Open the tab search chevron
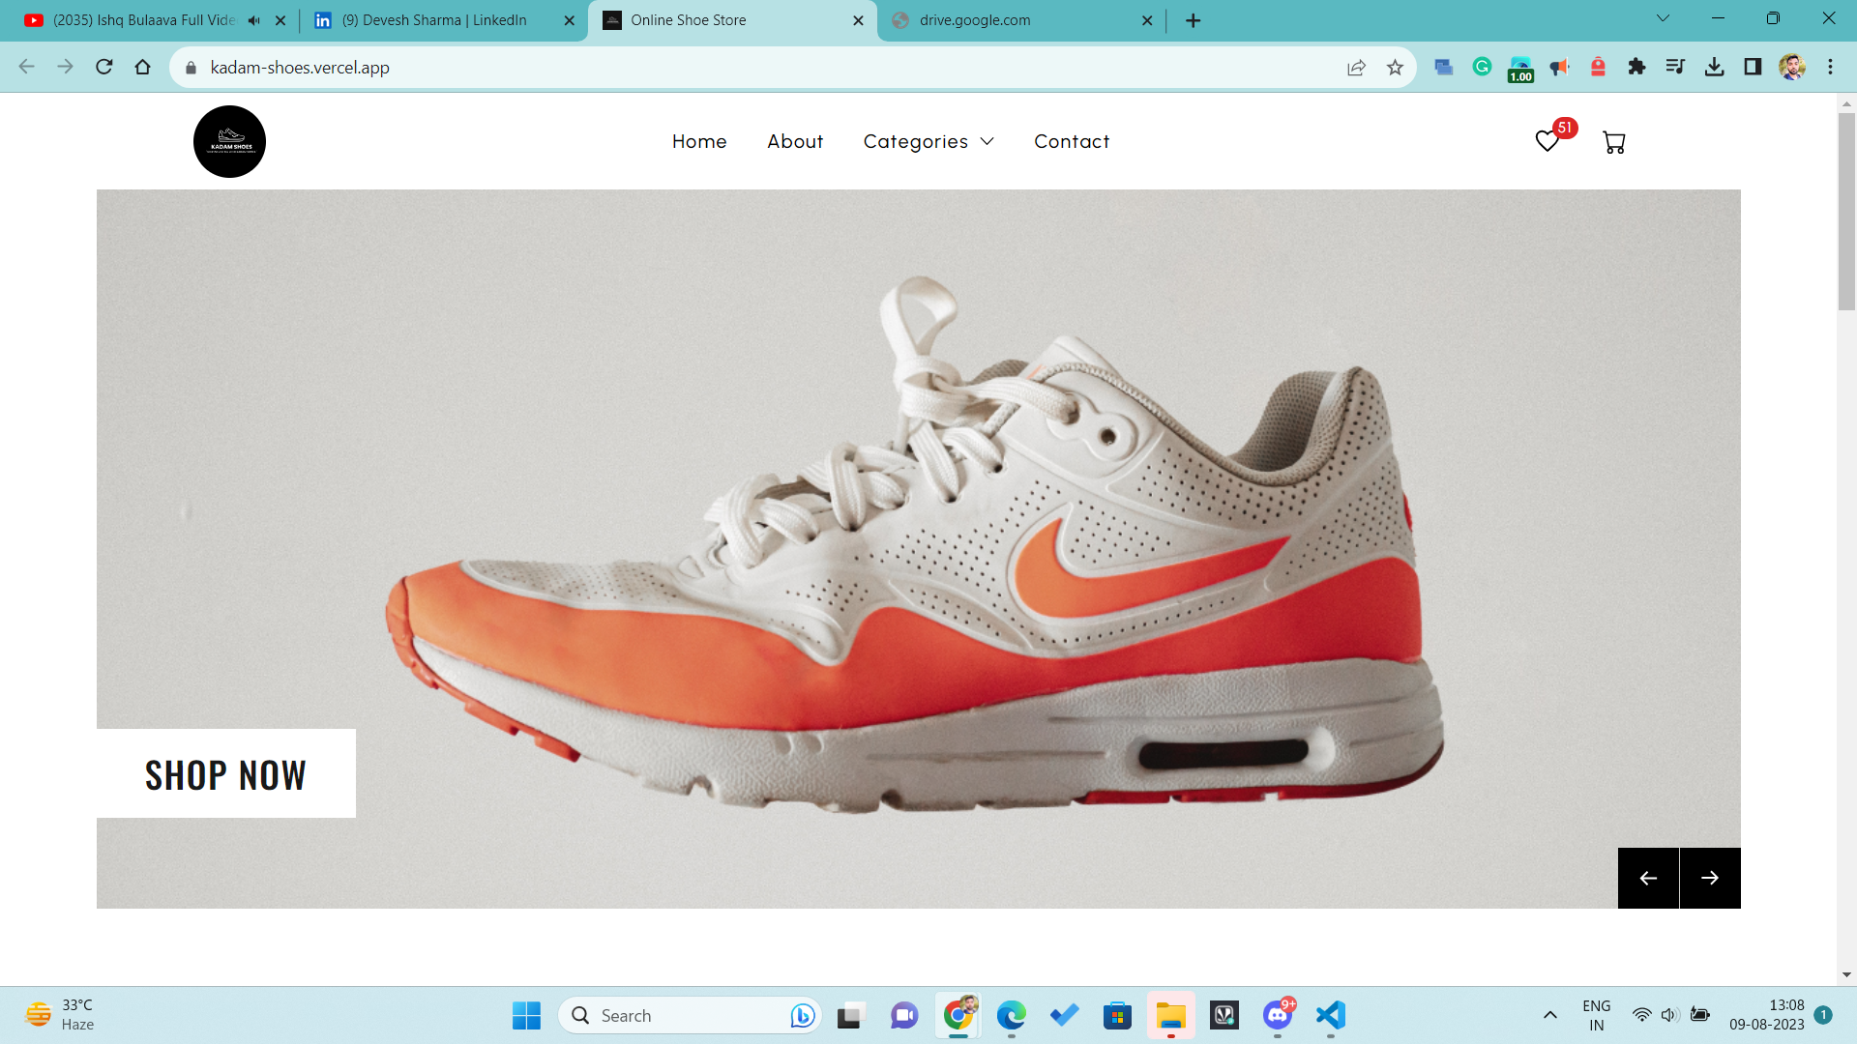1857x1044 pixels. pyautogui.click(x=1663, y=18)
